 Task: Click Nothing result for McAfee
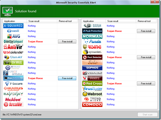(x=32, y=99)
